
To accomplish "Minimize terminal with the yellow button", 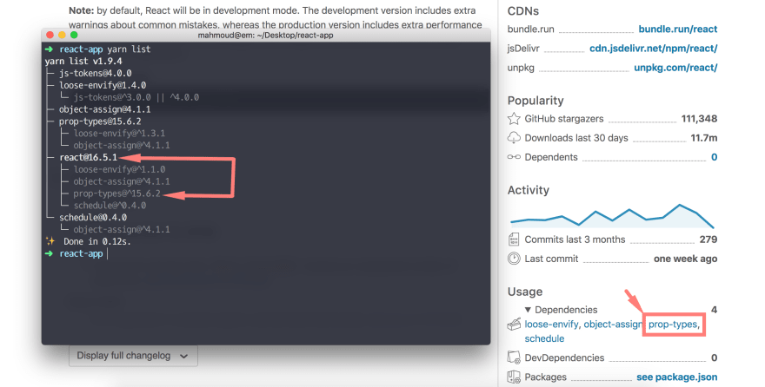I will (62, 35).
